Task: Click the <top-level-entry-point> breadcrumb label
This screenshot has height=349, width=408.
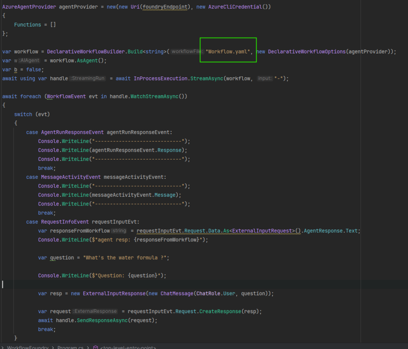Action: pyautogui.click(x=127, y=347)
